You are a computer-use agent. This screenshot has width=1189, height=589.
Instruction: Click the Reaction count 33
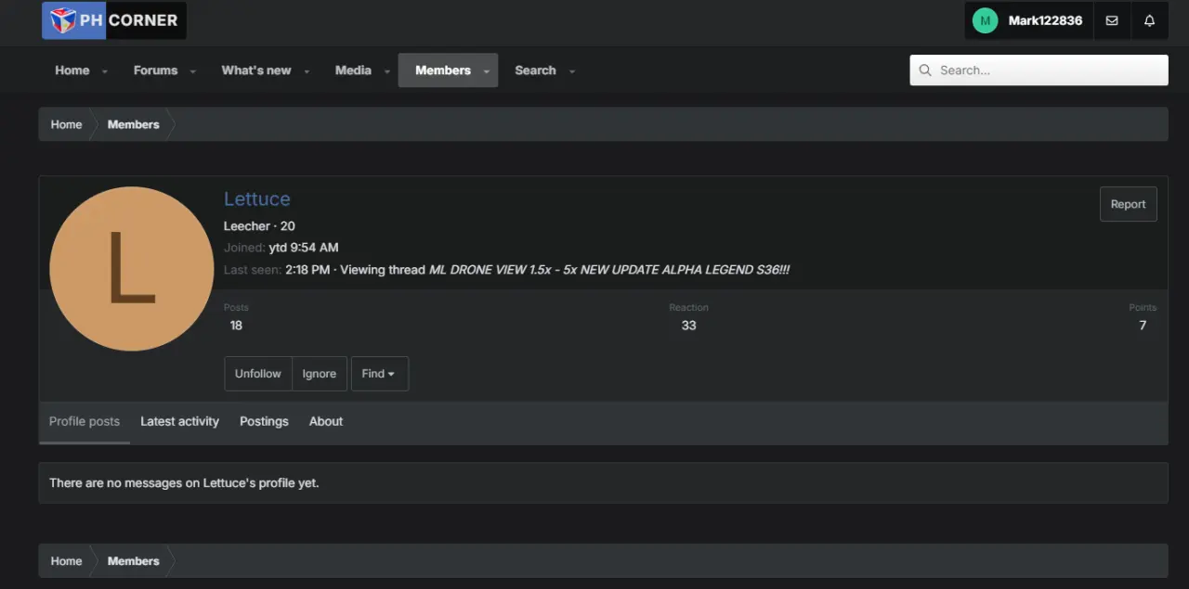pos(688,326)
